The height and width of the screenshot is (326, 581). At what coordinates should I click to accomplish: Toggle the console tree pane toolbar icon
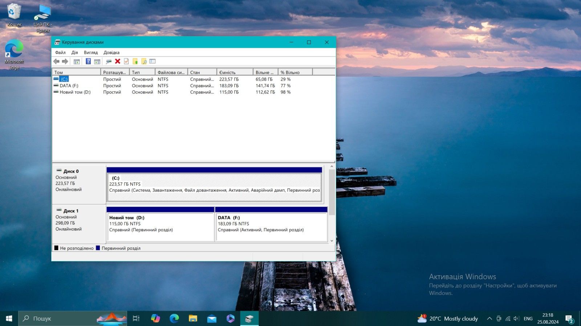pos(77,62)
